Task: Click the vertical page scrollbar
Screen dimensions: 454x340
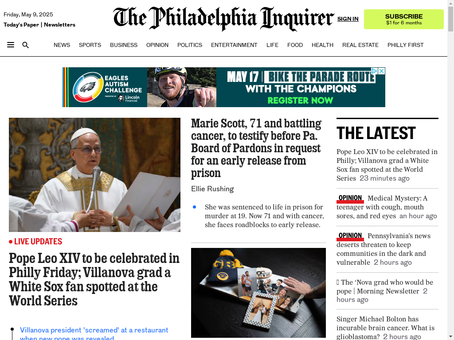Action: (x=450, y=170)
